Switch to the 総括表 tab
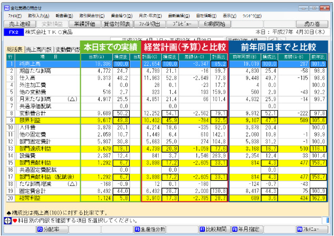The width and height of the screenshot is (334, 236). (15, 50)
